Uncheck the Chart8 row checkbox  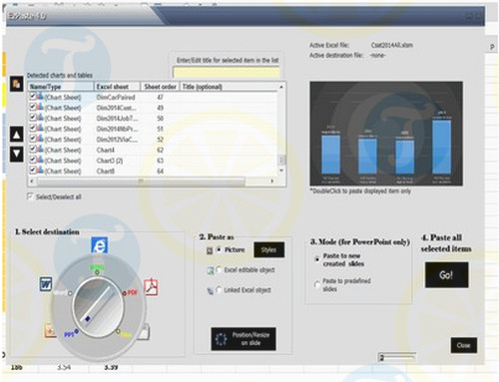coord(33,171)
